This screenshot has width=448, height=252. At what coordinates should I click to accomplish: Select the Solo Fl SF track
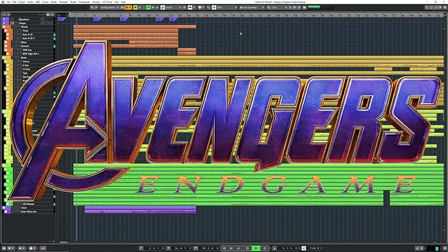[x=28, y=35]
